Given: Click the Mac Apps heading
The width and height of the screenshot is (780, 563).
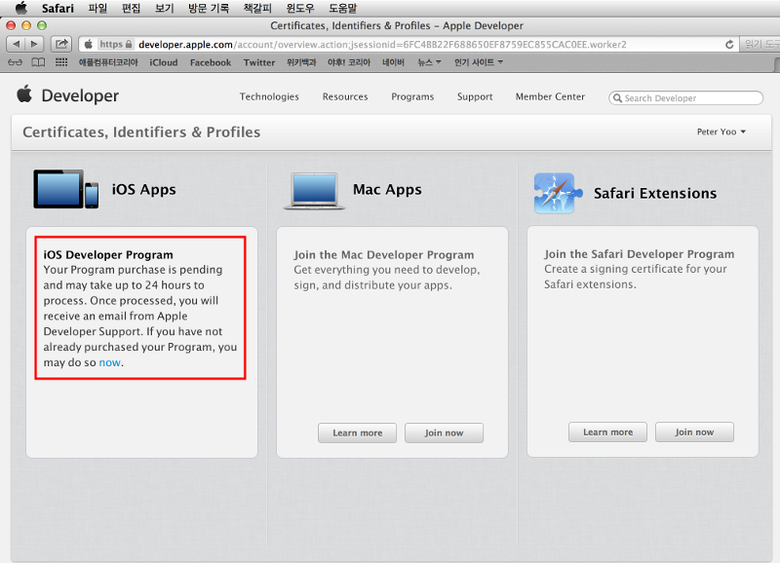Looking at the screenshot, I should point(387,189).
